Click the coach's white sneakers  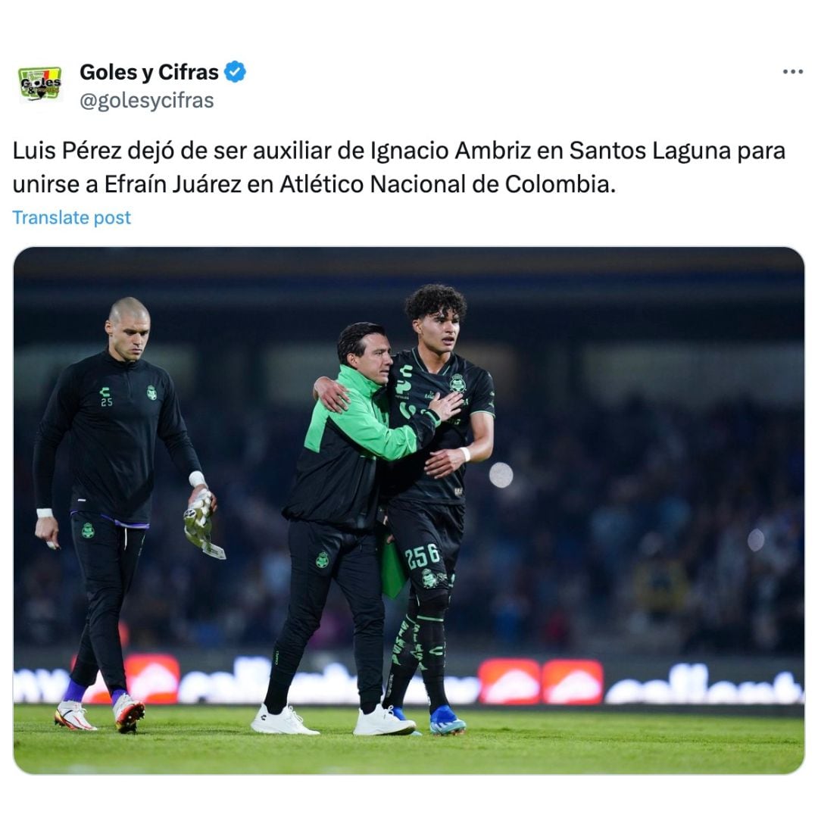pyautogui.click(x=333, y=720)
